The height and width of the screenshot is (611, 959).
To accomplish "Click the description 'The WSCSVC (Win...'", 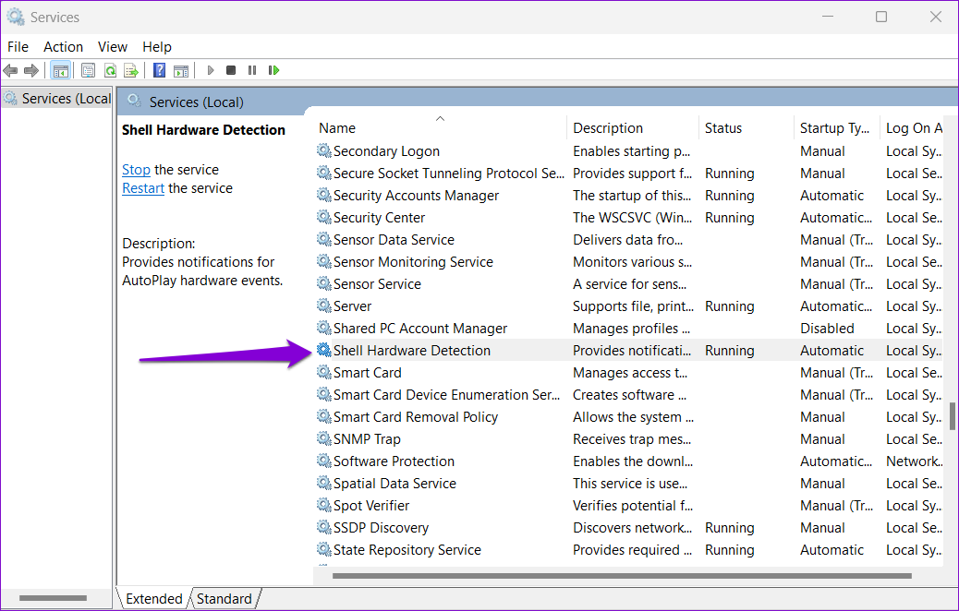I will 632,218.
